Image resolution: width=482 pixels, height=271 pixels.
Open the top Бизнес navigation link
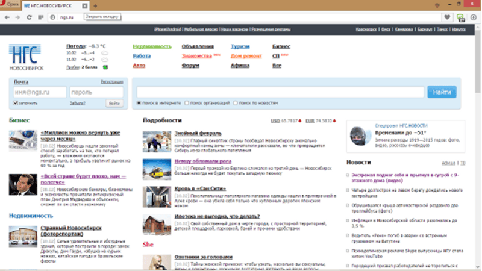(x=281, y=46)
